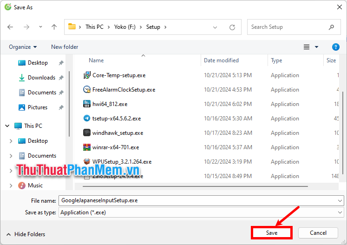Click the Cancel button
The height and width of the screenshot is (245, 347).
tap(318, 233)
